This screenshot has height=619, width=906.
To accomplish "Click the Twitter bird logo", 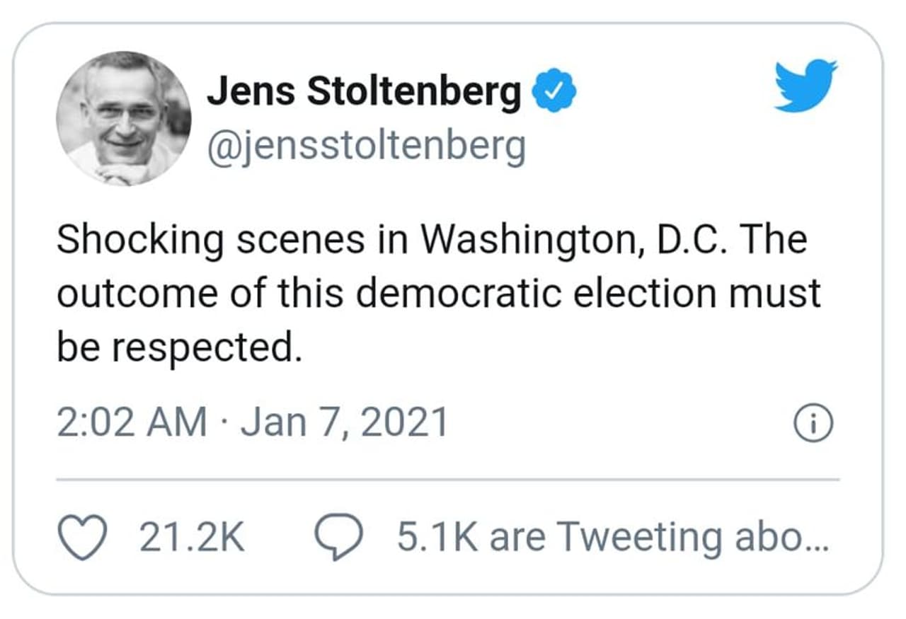I will pyautogui.click(x=805, y=86).
